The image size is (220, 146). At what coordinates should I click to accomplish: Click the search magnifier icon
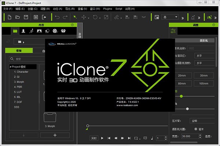click(12, 59)
